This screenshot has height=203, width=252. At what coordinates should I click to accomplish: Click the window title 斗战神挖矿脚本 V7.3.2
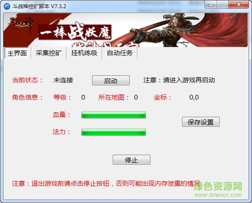coord(39,6)
